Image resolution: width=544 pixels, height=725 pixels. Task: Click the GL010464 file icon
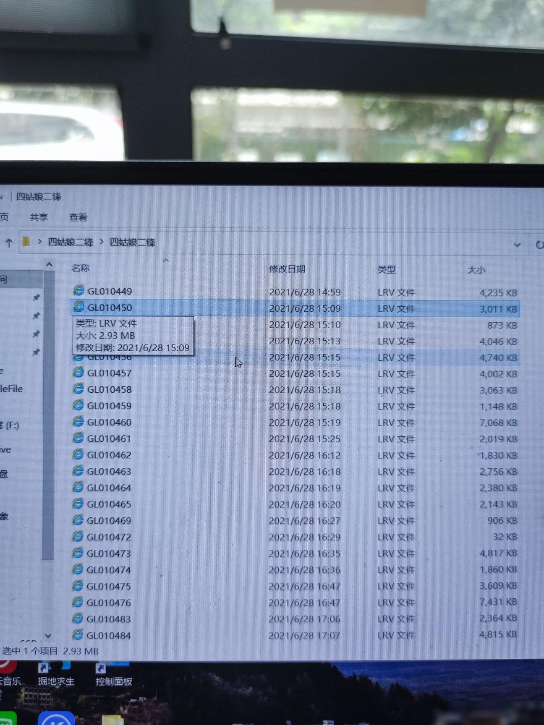coord(78,487)
